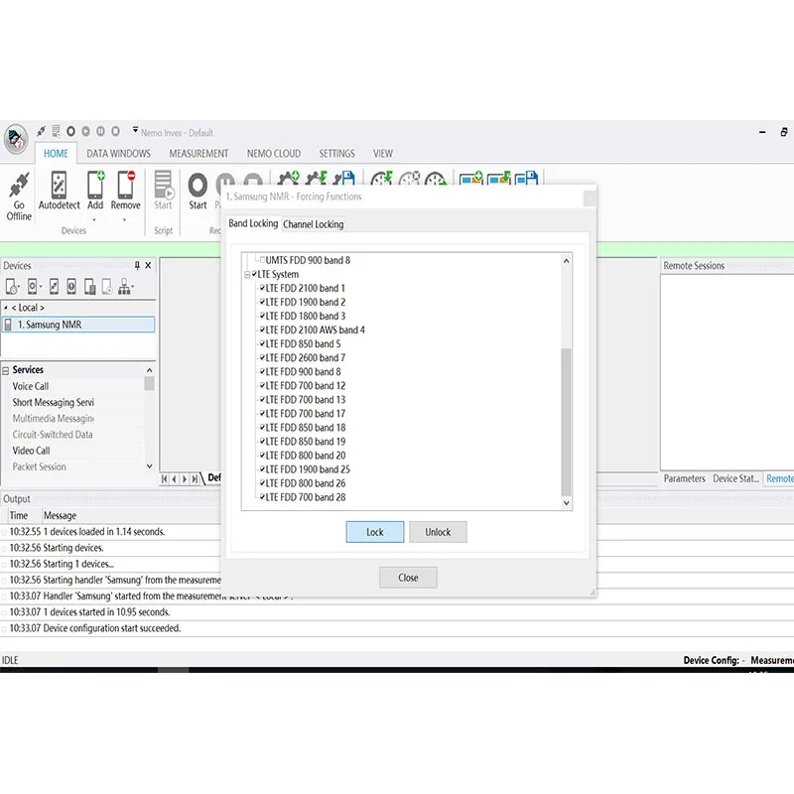794x794 pixels.
Task: Click the two-phones icon in Devices toolbar
Action: tap(89, 287)
